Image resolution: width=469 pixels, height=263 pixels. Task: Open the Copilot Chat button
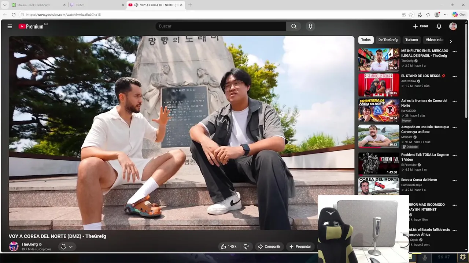(459, 15)
